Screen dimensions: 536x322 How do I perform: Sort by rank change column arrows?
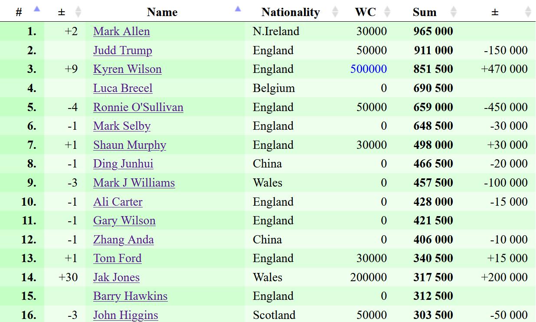tap(78, 12)
